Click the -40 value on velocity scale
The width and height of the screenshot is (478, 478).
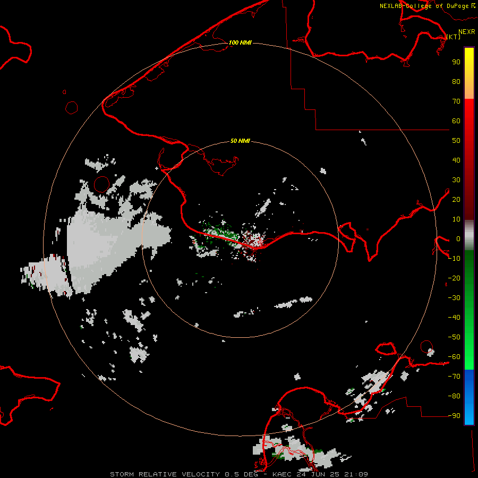(454, 318)
